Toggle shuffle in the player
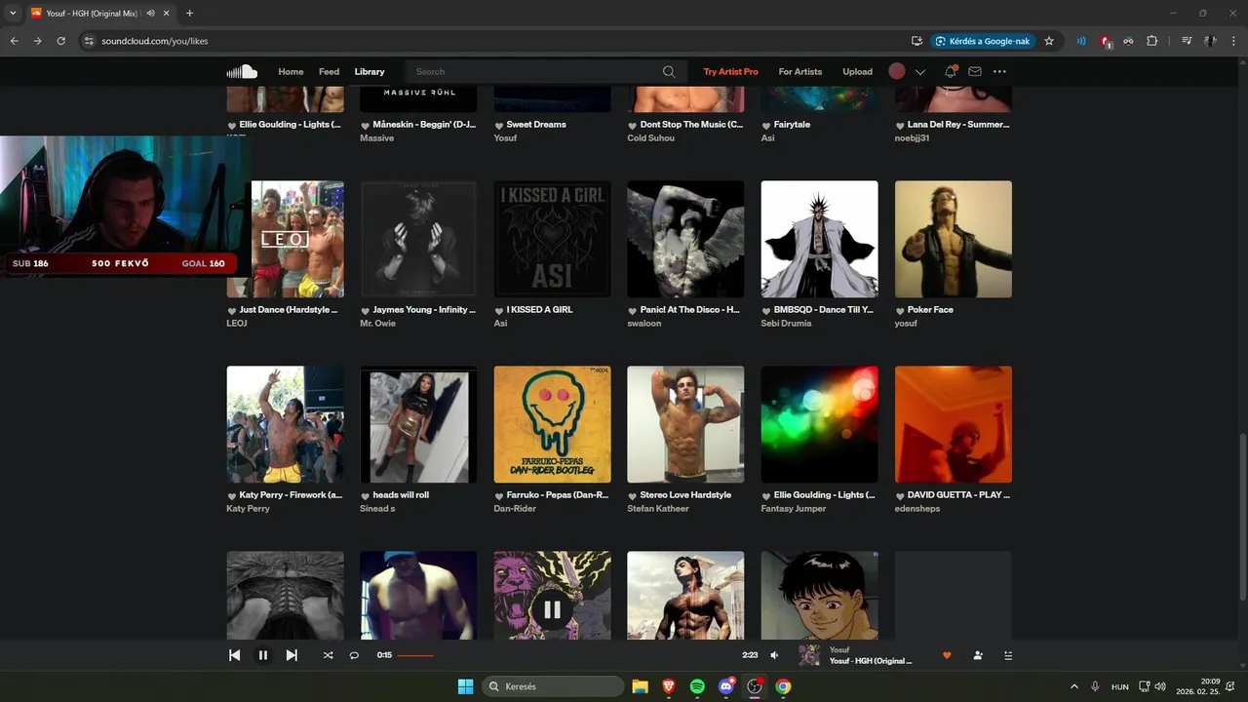This screenshot has width=1248, height=702. coord(328,655)
